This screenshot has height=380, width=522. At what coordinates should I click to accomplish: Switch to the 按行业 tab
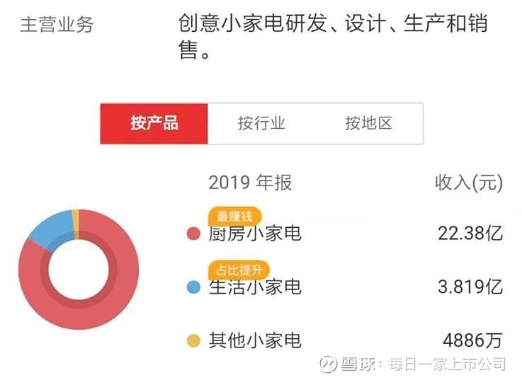(261, 124)
